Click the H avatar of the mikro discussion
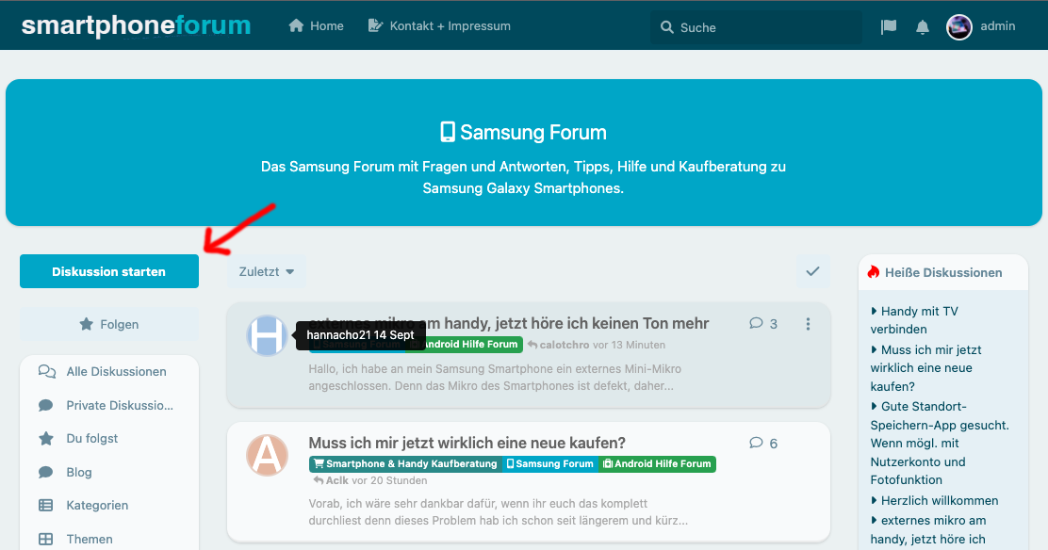 point(268,335)
